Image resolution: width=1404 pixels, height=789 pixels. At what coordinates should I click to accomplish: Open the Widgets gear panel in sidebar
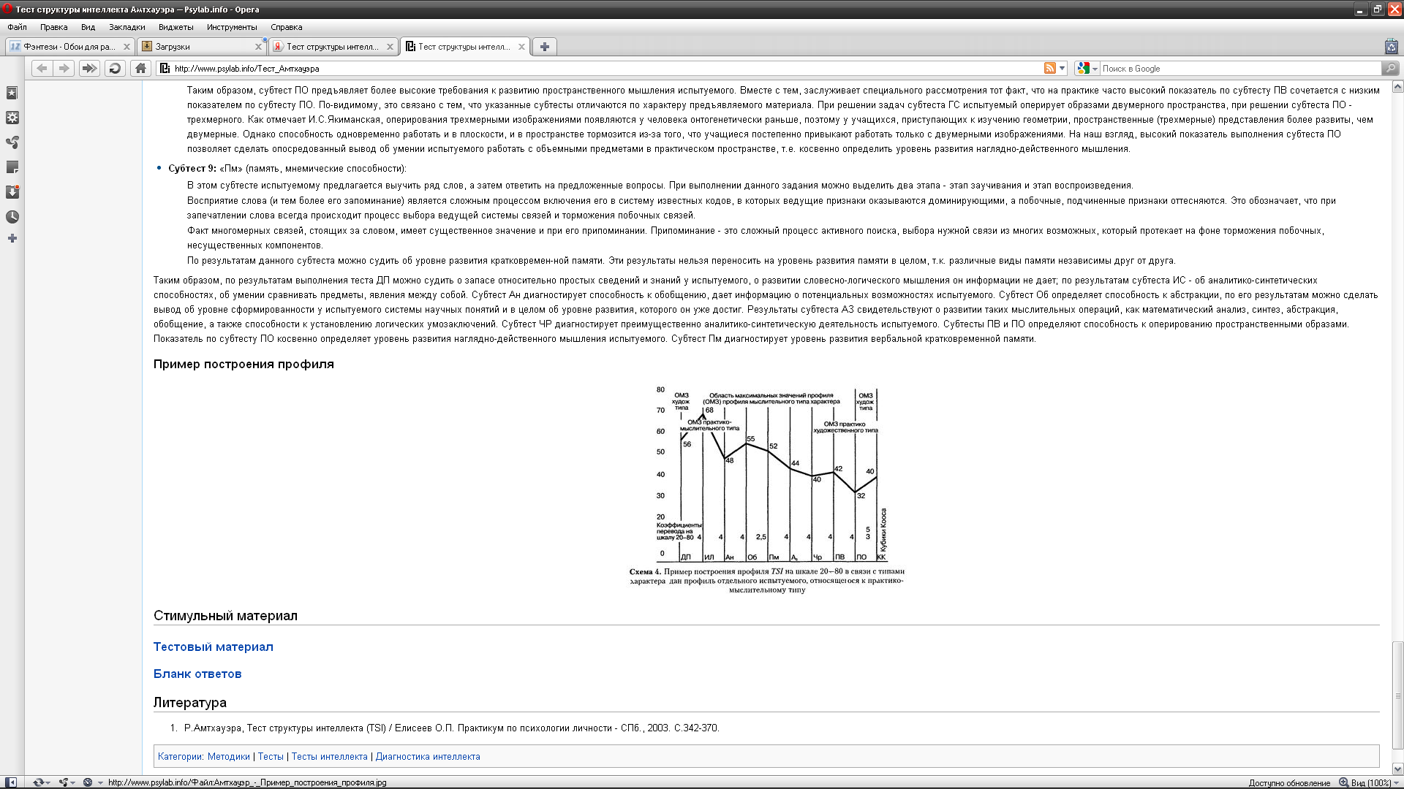[x=12, y=118]
